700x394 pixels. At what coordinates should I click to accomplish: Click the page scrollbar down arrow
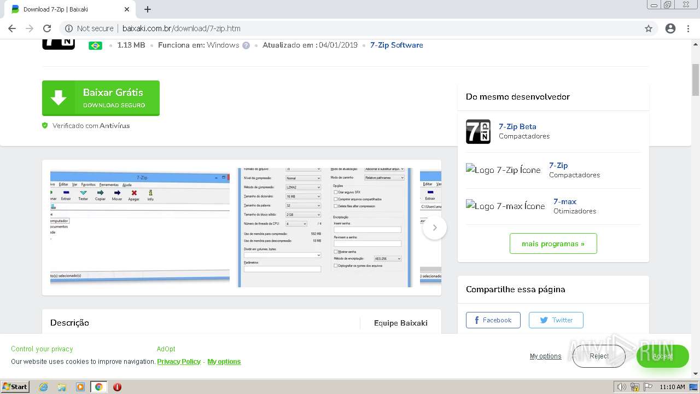[696, 374]
